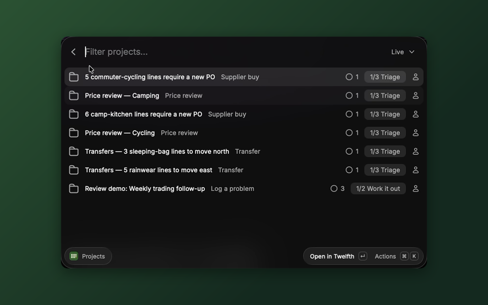Select "Price review — Cycling" project
The image size is (488, 305).
[244, 133]
